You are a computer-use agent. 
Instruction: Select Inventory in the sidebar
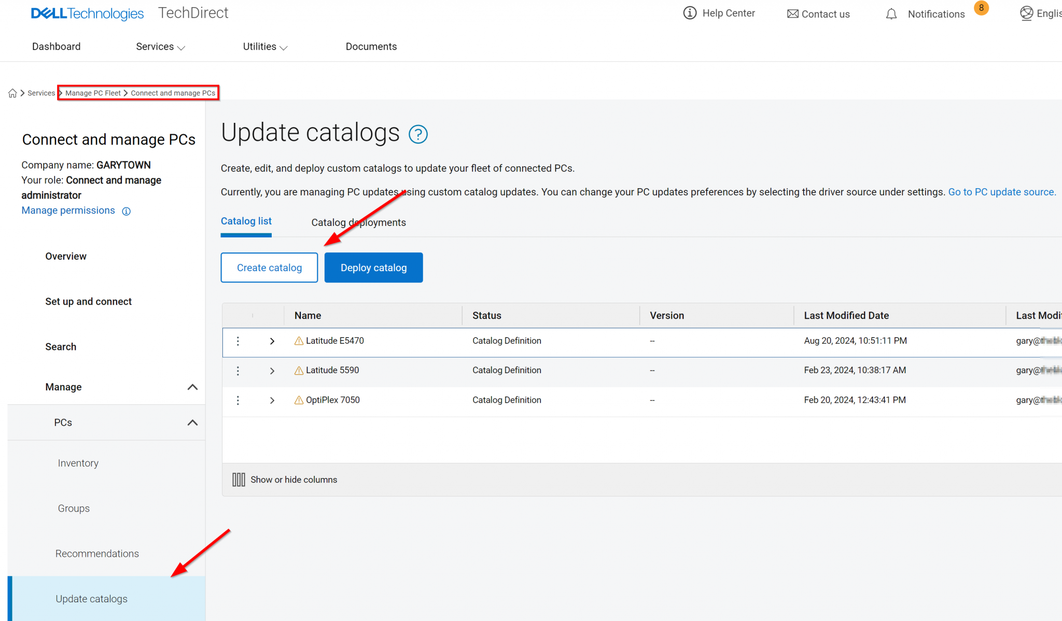(78, 462)
